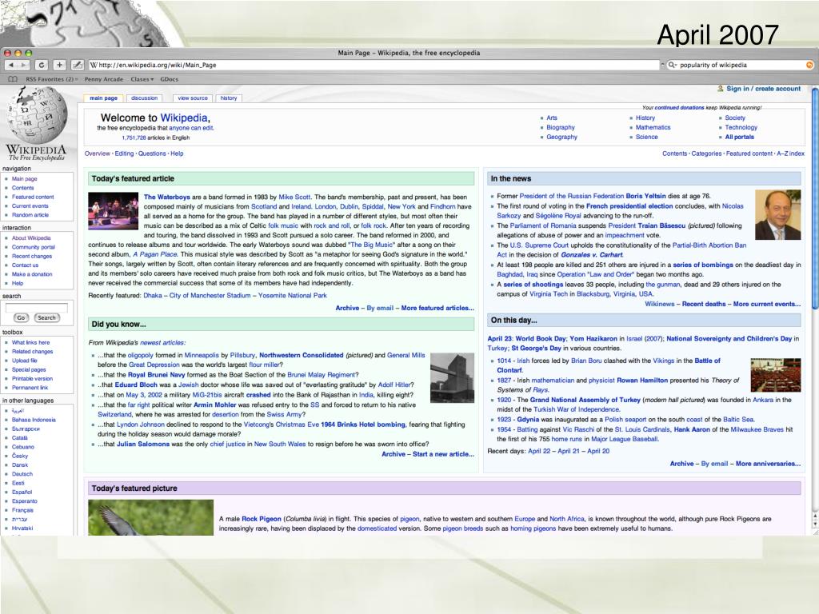Open the GDocs bookmark
Screen dimensions: 819x614
[x=170, y=79]
